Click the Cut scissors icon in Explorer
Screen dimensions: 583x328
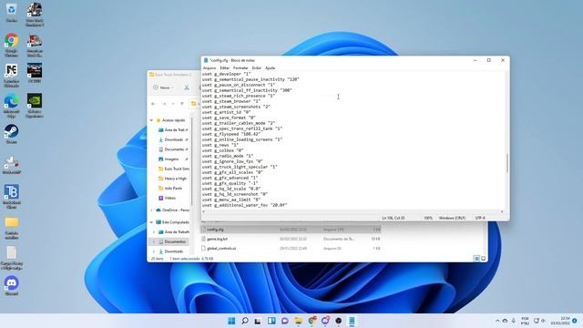(x=187, y=87)
